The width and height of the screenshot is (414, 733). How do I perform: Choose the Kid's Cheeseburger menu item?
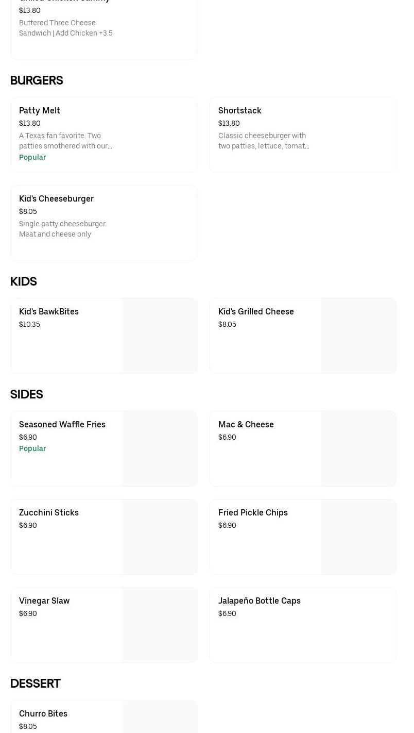pyautogui.click(x=56, y=198)
